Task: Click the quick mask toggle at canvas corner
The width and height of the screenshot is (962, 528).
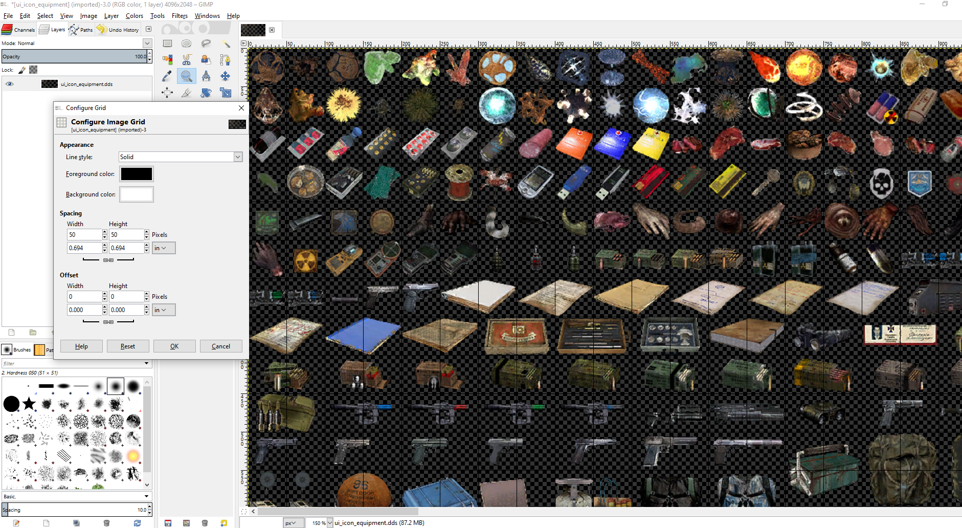Action: tap(244, 511)
